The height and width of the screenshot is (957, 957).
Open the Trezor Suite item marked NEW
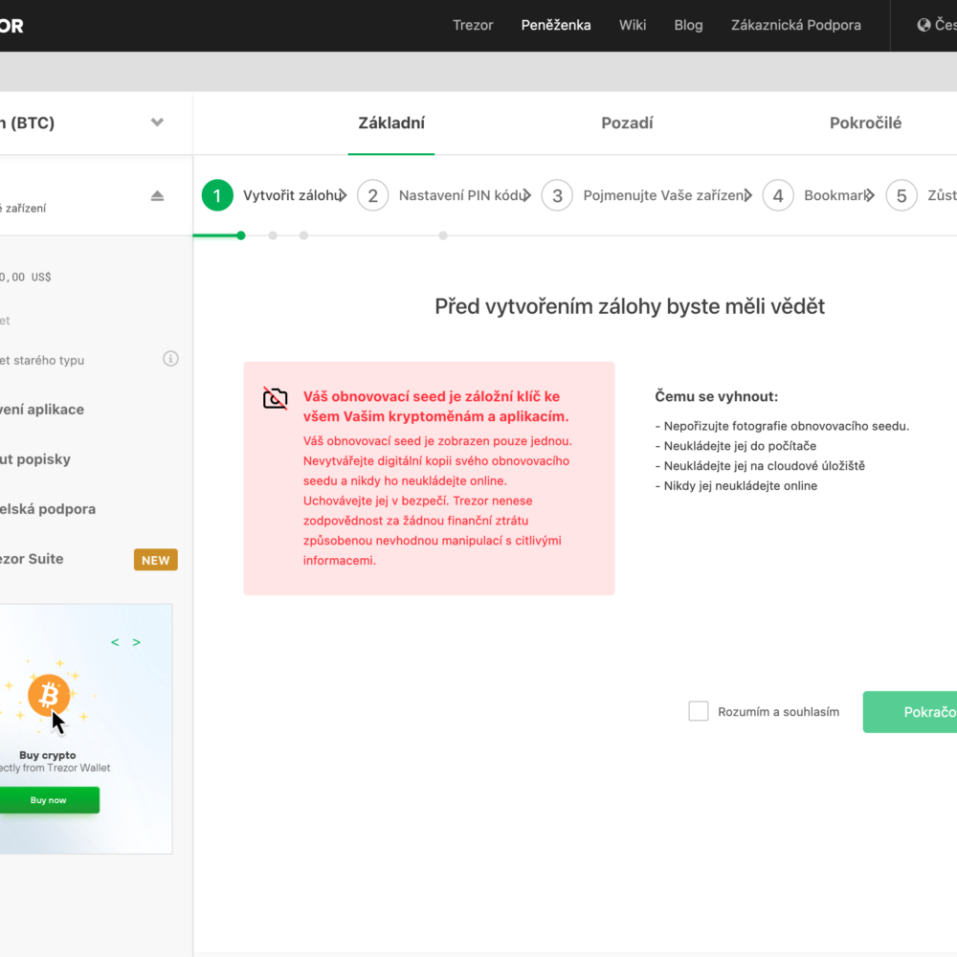tap(38, 559)
